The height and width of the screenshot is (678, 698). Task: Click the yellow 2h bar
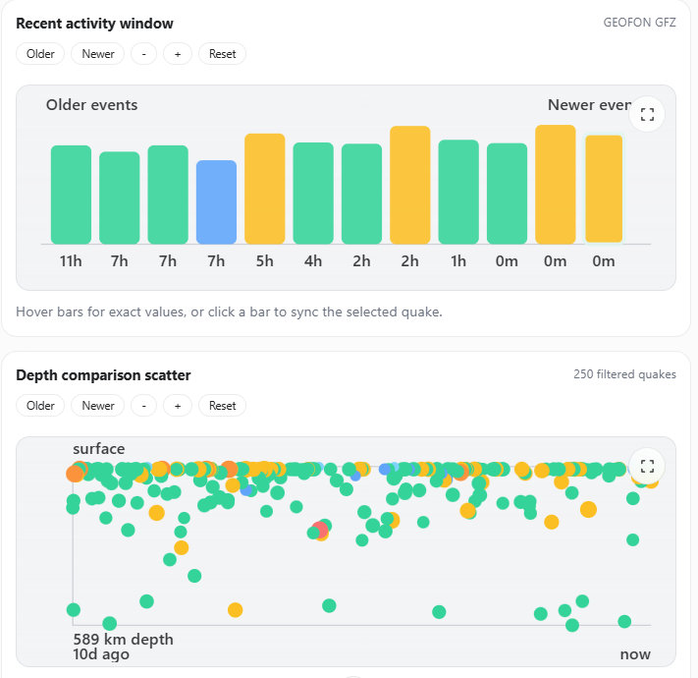[409, 185]
